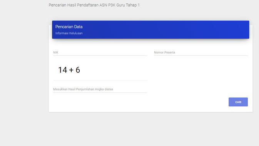Image resolution: width=259 pixels, height=146 pixels.
Task: Activate the Masukkan Hasil Penjumlahan answer field
Action: pyautogui.click(x=100, y=89)
